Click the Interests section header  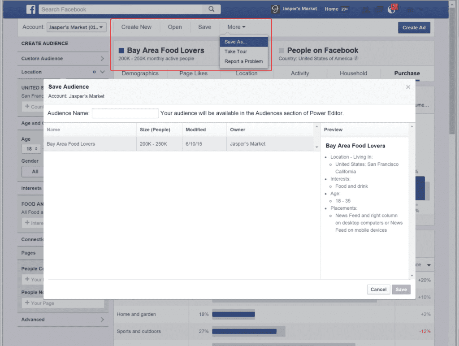coord(31,188)
